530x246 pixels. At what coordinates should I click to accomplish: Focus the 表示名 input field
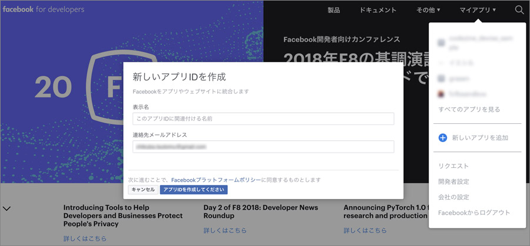pyautogui.click(x=263, y=119)
